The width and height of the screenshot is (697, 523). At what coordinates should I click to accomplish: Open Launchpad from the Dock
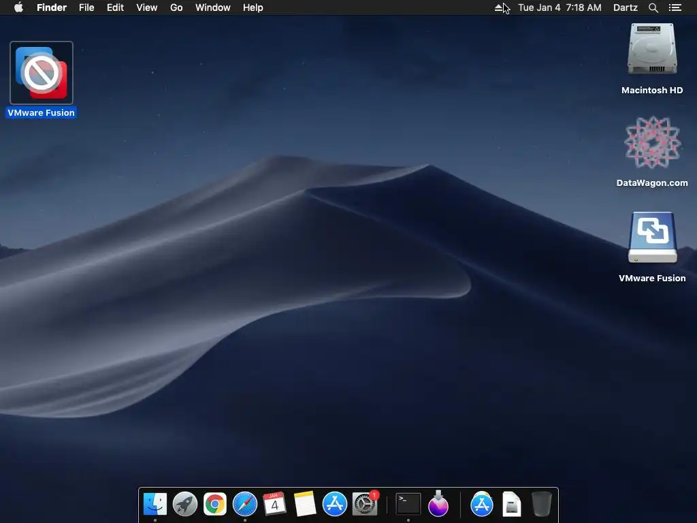(185, 505)
